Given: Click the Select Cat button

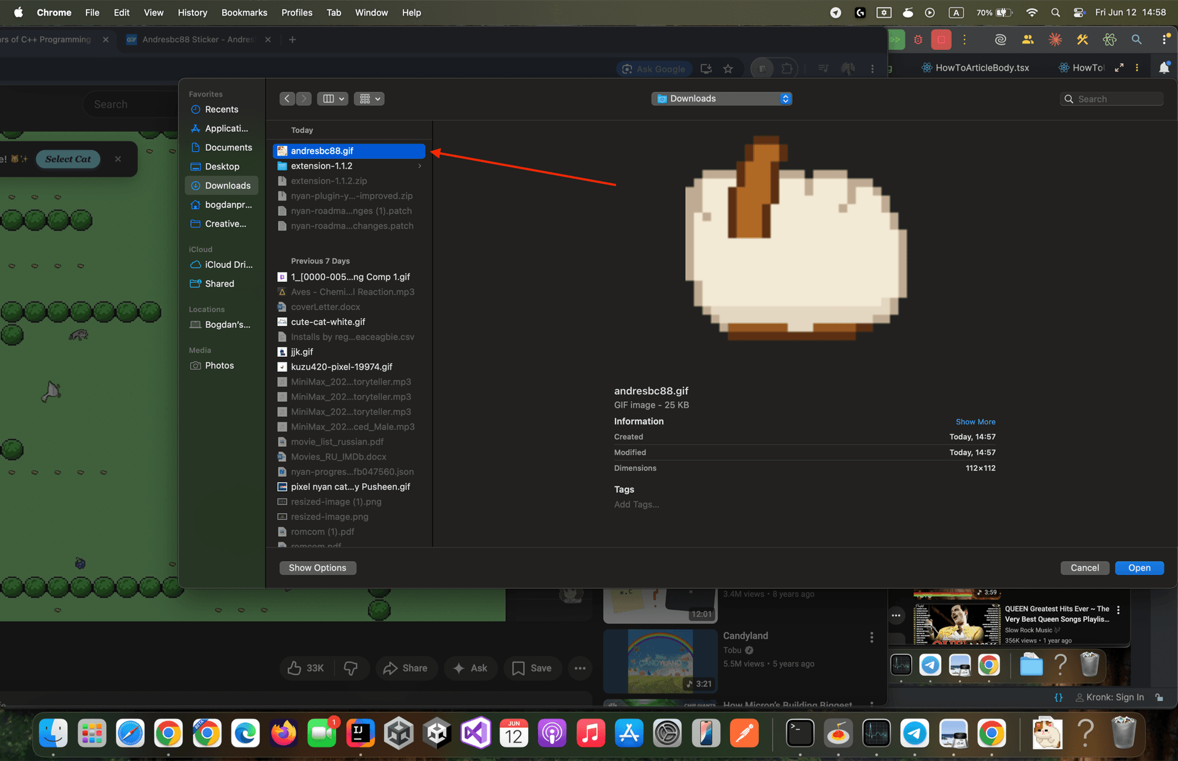Looking at the screenshot, I should 68,159.
